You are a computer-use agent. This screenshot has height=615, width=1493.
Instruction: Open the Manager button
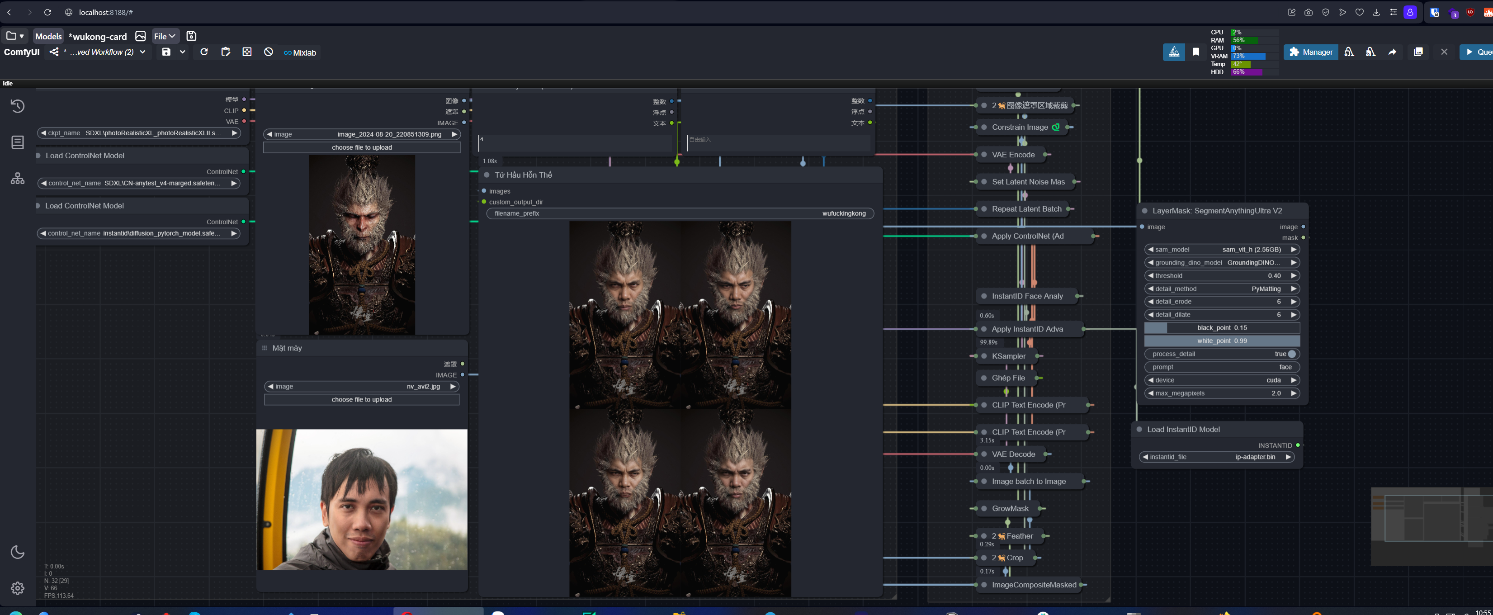pyautogui.click(x=1310, y=52)
